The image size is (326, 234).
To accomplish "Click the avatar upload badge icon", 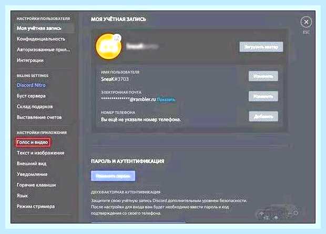I will pyautogui.click(x=118, y=37).
